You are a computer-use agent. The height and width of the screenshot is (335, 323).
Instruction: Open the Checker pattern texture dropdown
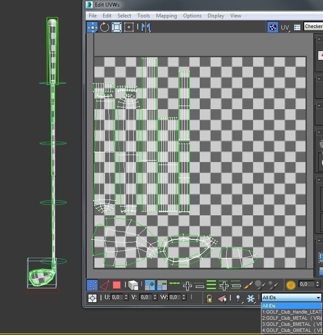[x=313, y=26]
